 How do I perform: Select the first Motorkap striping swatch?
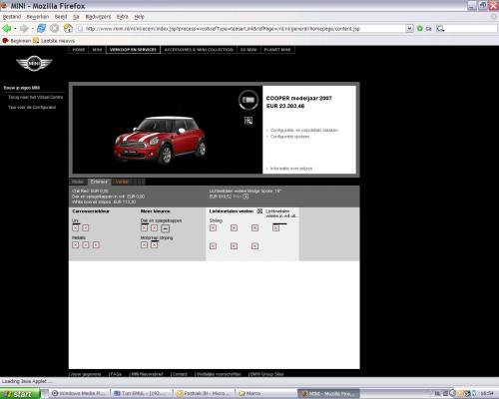coord(144,244)
